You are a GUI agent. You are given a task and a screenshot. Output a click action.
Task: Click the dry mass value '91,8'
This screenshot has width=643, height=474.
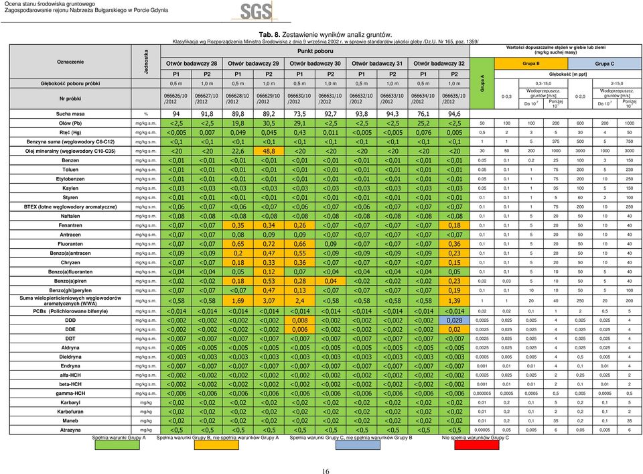pyautogui.click(x=207, y=114)
